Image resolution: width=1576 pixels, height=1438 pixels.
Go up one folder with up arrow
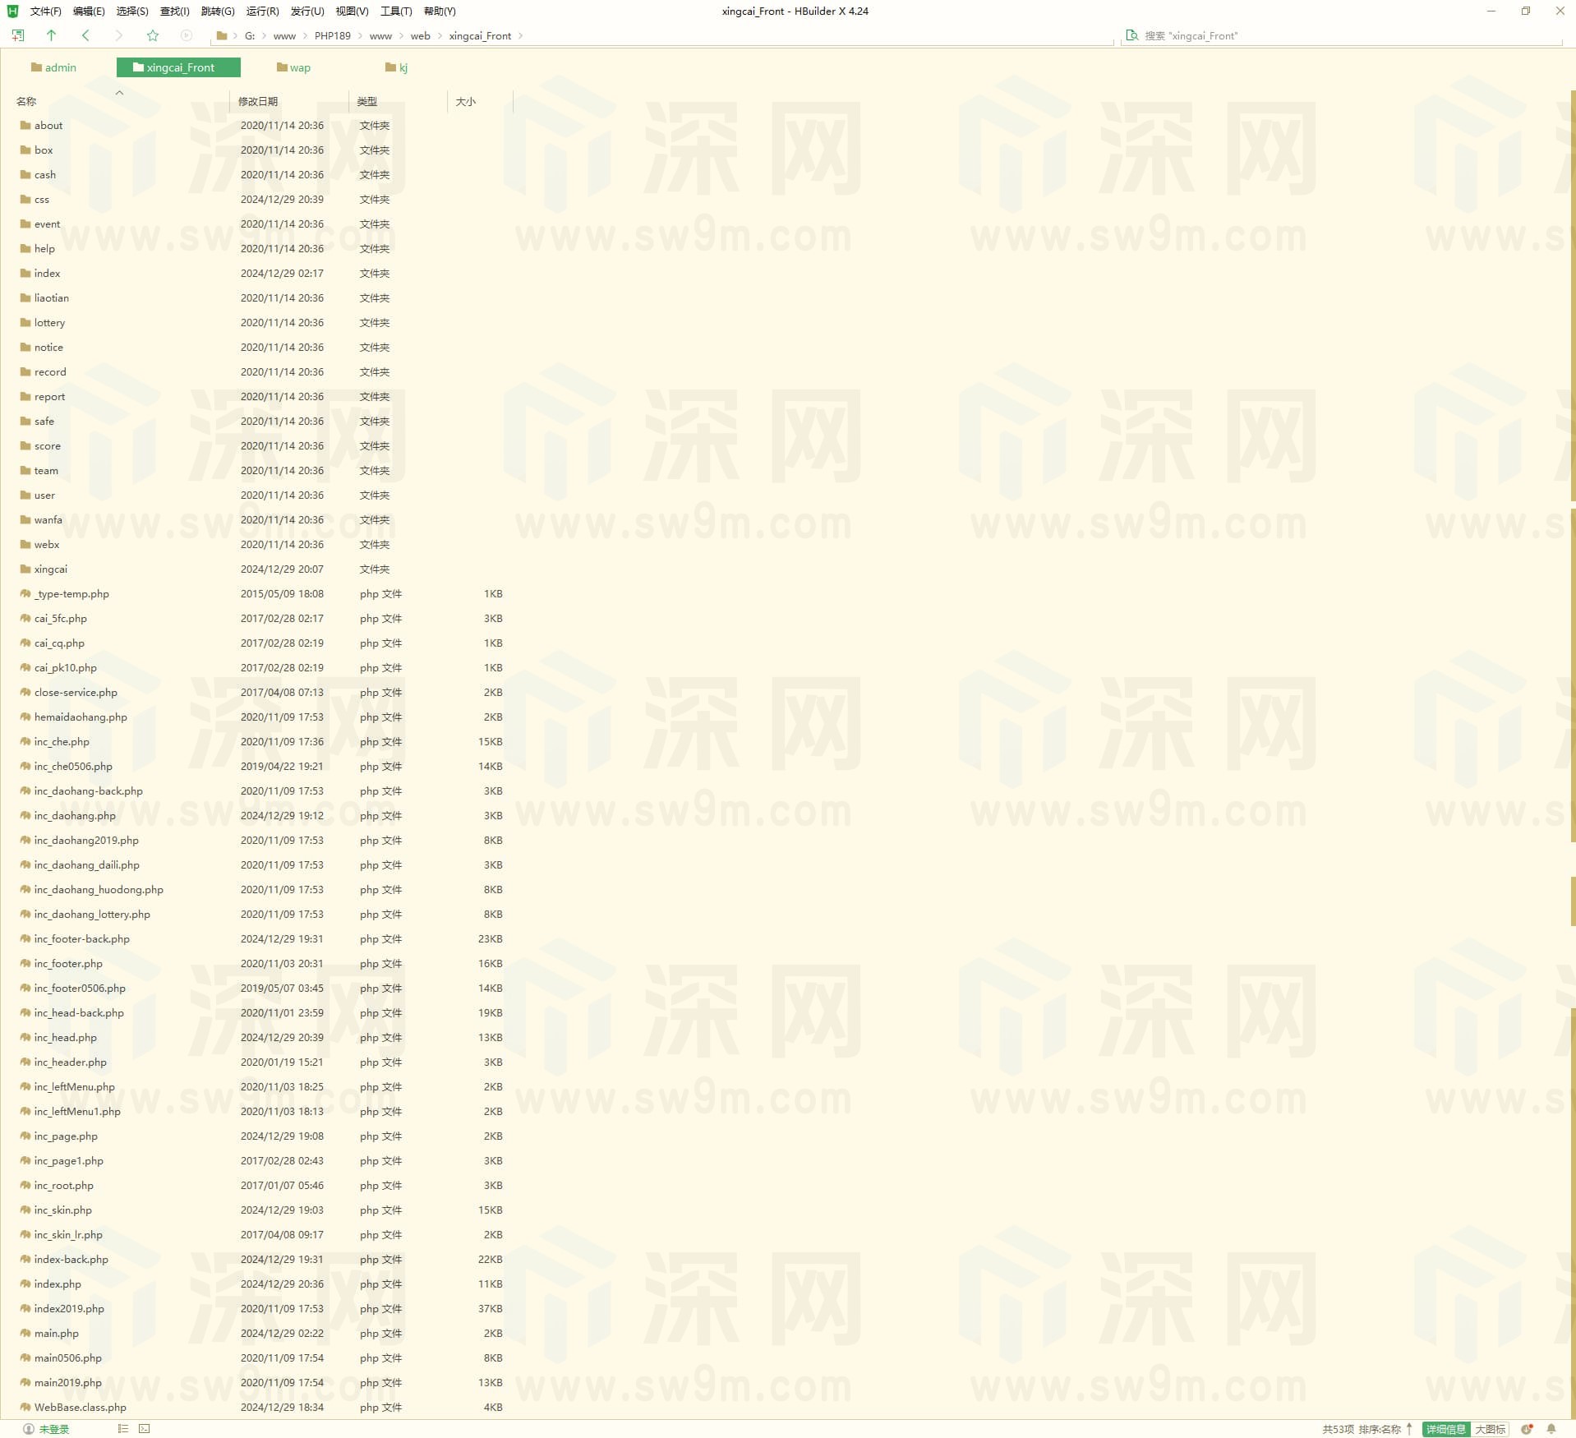(x=51, y=35)
